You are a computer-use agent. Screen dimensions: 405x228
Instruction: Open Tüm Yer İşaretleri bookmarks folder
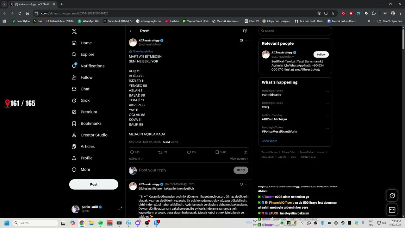point(389,21)
